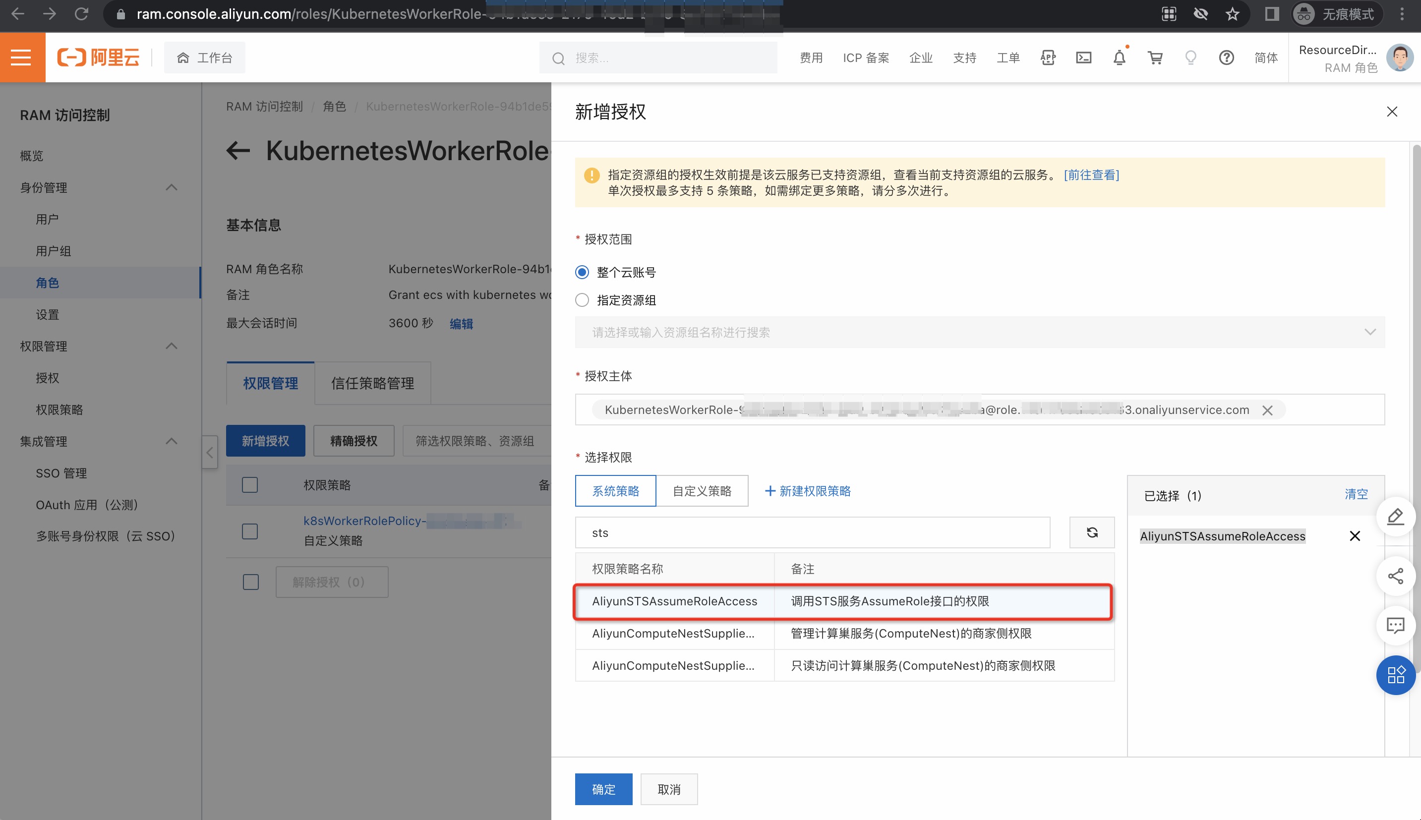This screenshot has width=1421, height=820.
Task: Switch to the 自定义策略 tab
Action: pos(702,490)
